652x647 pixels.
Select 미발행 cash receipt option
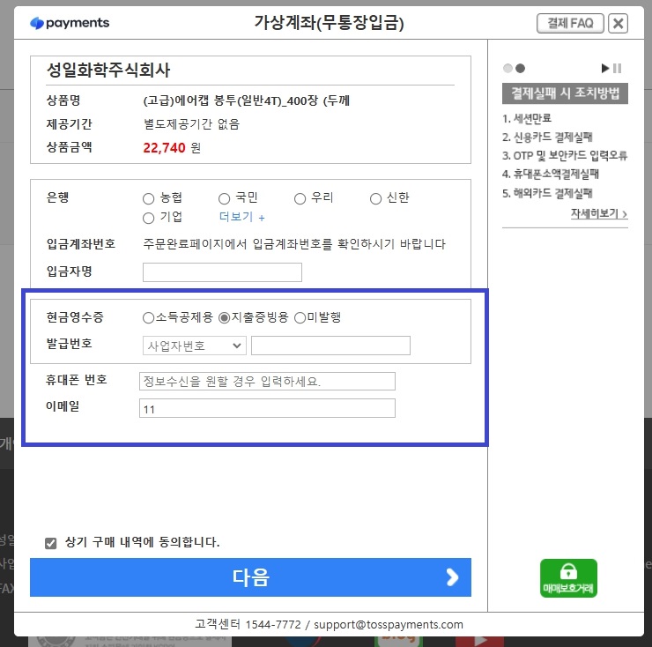coord(300,317)
